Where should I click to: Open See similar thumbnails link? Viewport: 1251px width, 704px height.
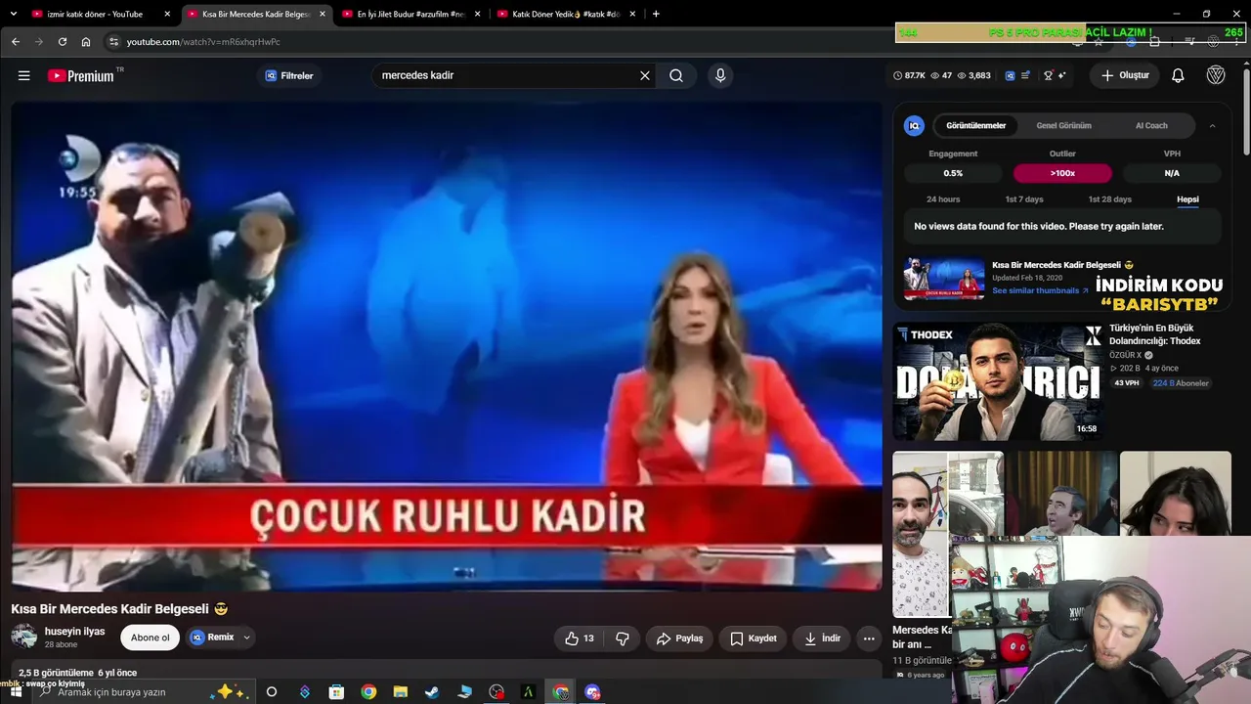click(x=1040, y=290)
